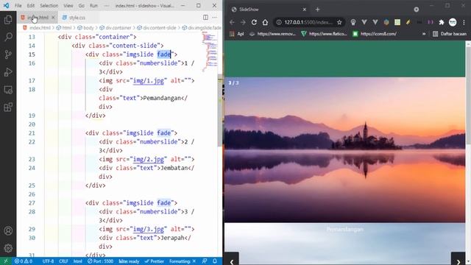Open the yellow pencil extension icon
The height and width of the screenshot is (265, 471).
408,22
